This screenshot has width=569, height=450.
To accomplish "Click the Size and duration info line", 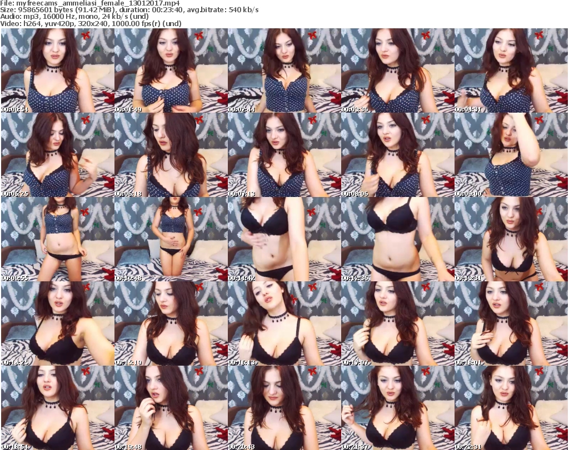I will click(129, 10).
